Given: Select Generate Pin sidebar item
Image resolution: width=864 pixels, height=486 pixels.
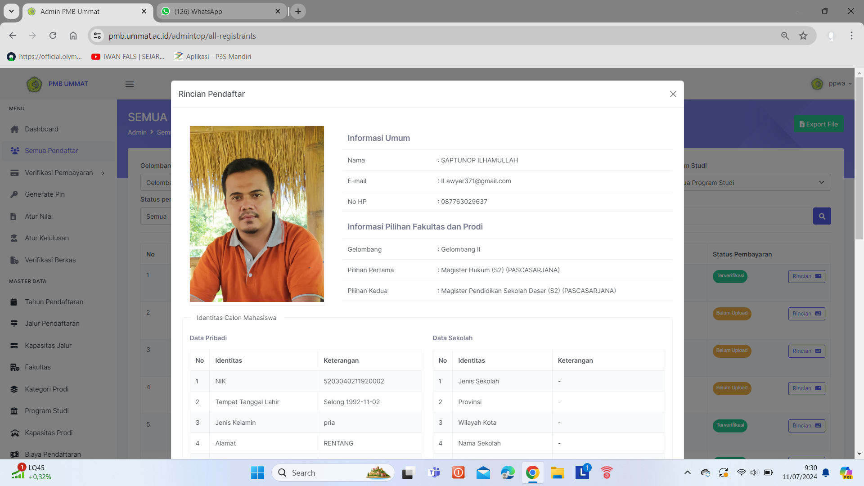Looking at the screenshot, I should (45, 194).
